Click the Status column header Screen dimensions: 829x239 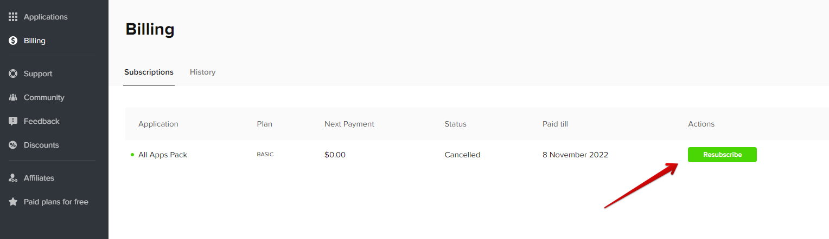(455, 124)
